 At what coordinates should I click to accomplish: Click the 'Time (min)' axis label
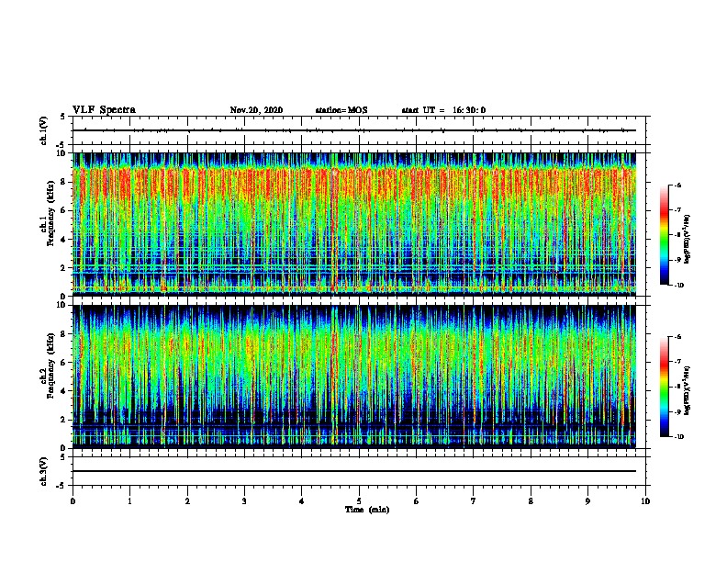[367, 510]
